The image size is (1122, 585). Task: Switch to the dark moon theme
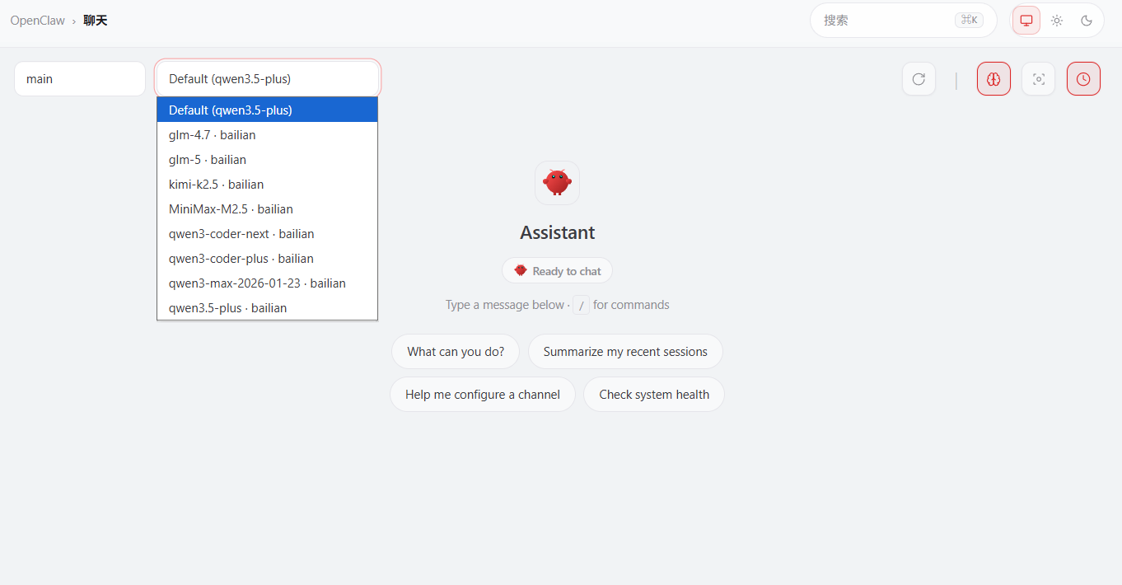tap(1087, 21)
